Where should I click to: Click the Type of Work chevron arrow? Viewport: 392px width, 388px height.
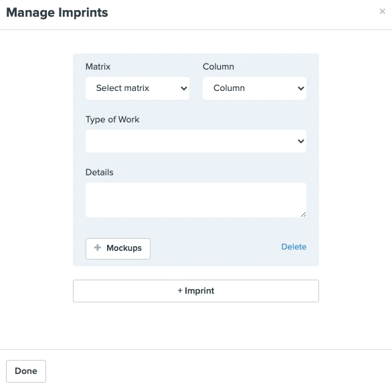pyautogui.click(x=301, y=141)
